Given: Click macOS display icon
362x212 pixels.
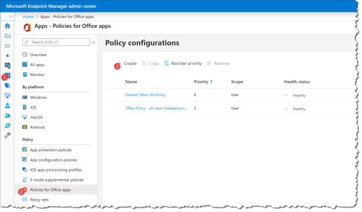Looking at the screenshot, I should click(25, 117).
